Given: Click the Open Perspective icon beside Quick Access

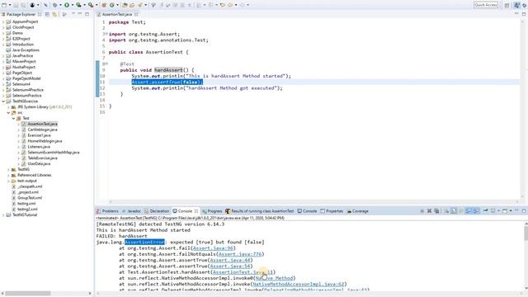Looking at the screenshot, I should (x=507, y=5).
